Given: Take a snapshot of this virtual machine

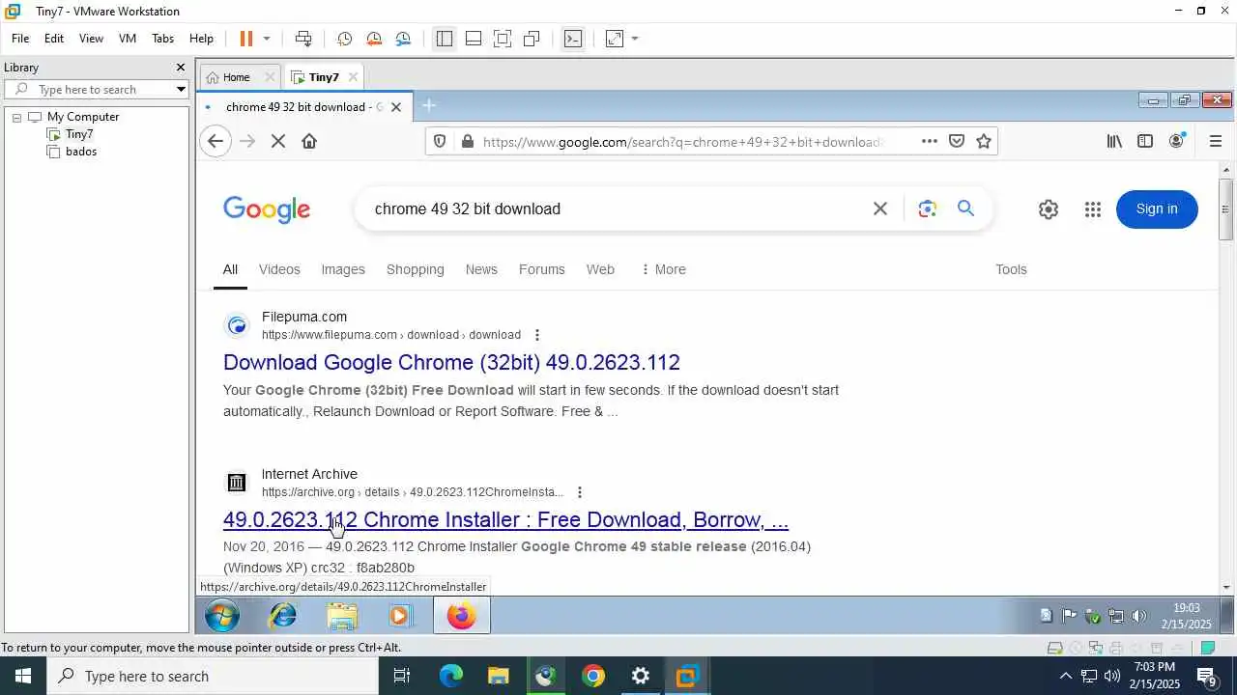Looking at the screenshot, I should click(x=344, y=39).
